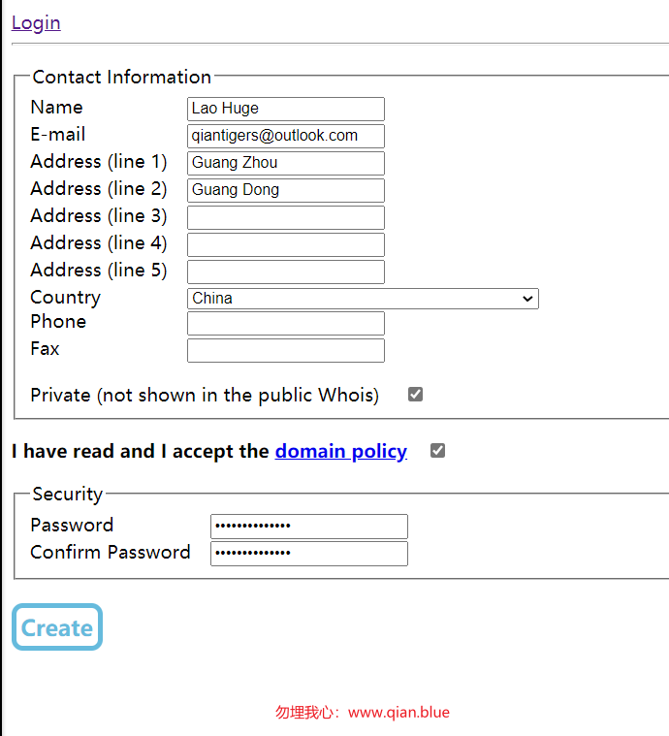Click into the E-mail input field
Viewport: 669px width, 736px height.
[x=286, y=136]
